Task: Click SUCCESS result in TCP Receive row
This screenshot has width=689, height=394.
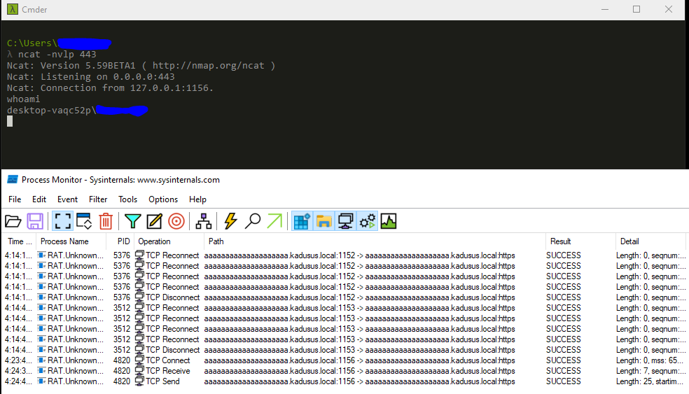Action: click(x=564, y=371)
